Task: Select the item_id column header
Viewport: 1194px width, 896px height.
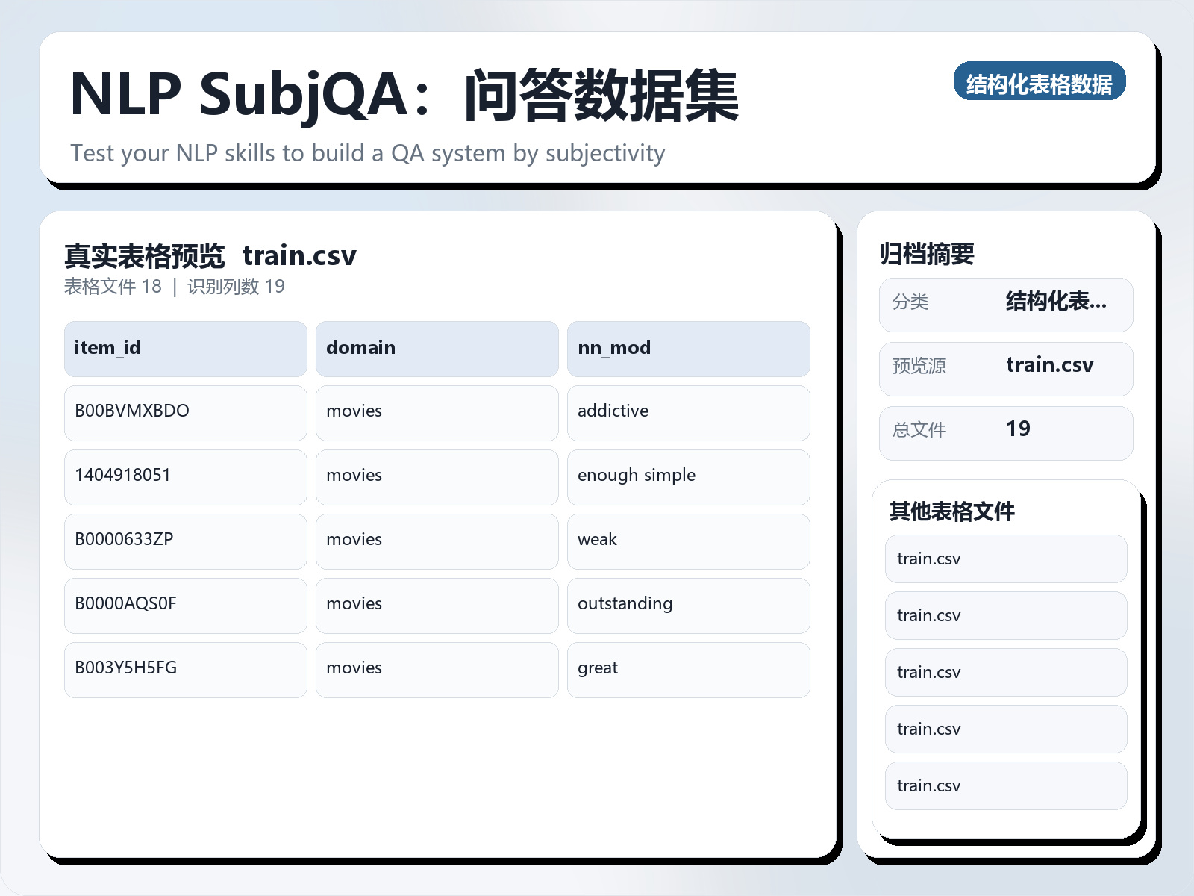Action: (185, 348)
